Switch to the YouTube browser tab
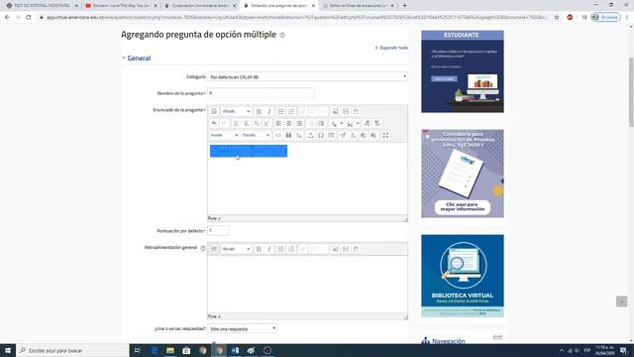 pos(121,6)
